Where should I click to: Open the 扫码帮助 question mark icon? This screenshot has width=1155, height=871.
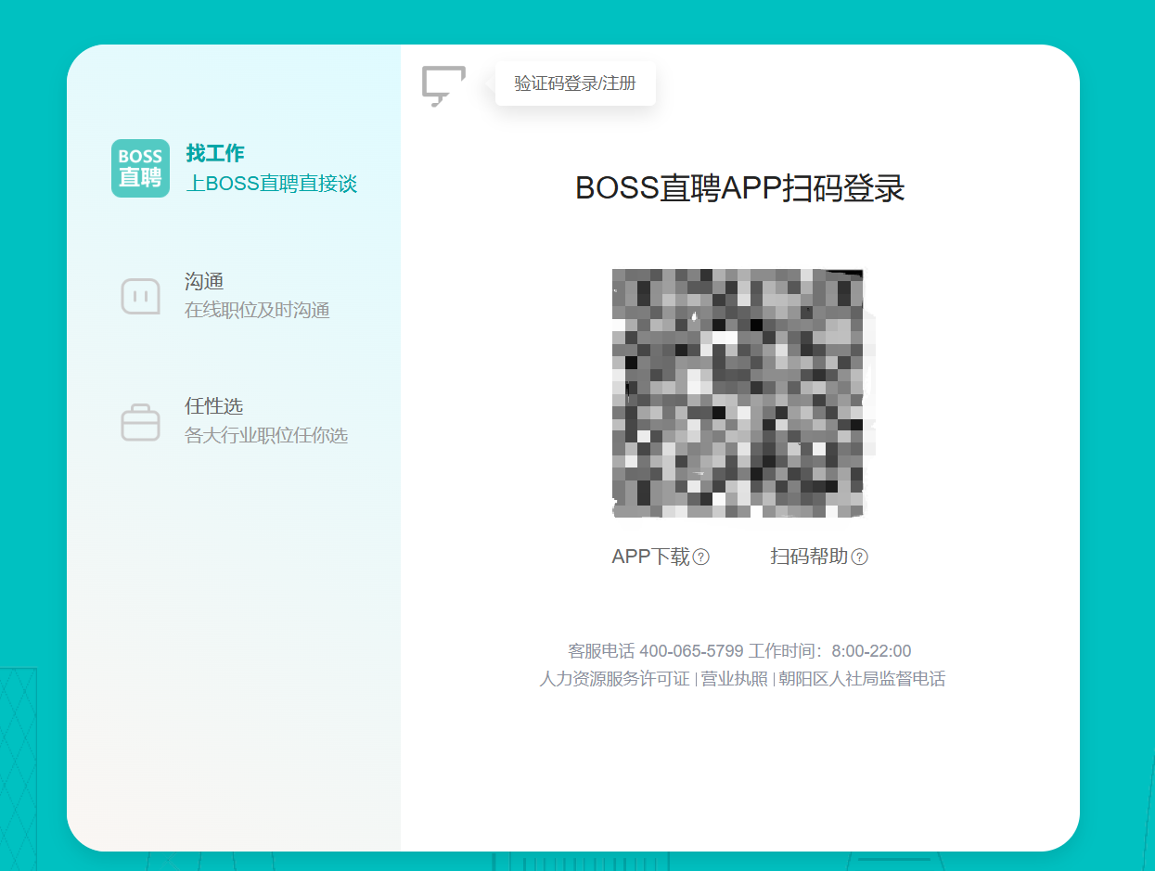pos(860,557)
